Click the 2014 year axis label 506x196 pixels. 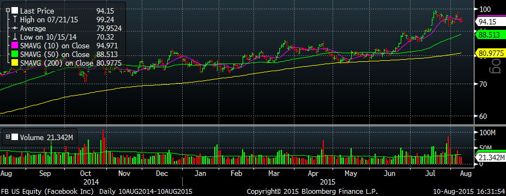pyautogui.click(x=91, y=182)
